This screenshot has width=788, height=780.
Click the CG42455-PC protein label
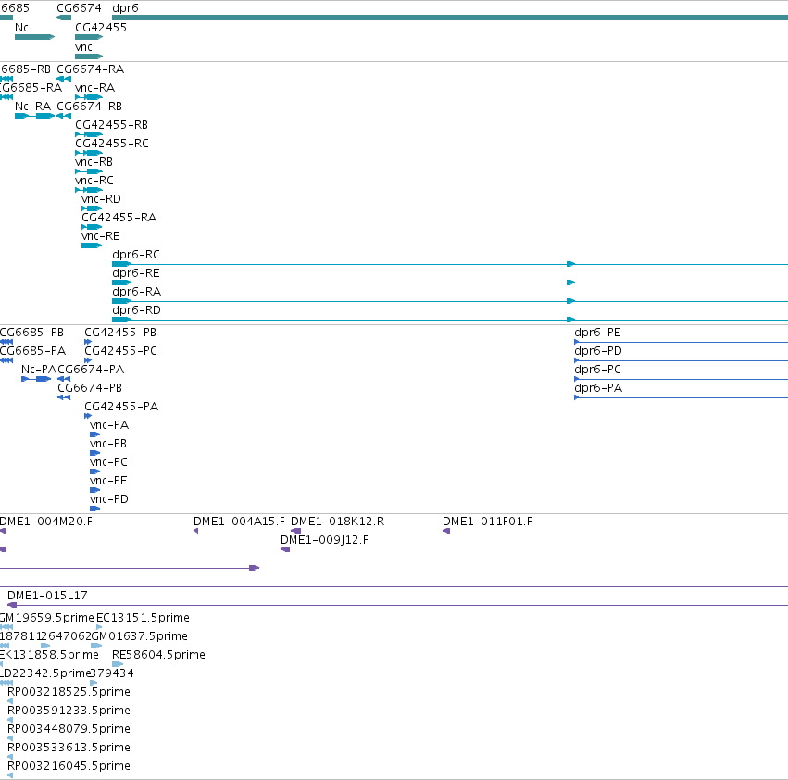click(x=121, y=350)
